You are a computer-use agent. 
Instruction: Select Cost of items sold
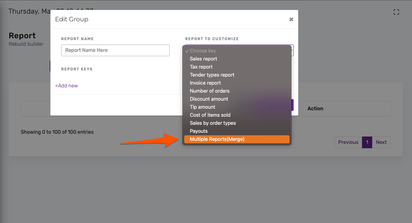210,115
